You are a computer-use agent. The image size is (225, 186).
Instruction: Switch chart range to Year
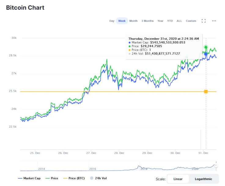point(160,21)
